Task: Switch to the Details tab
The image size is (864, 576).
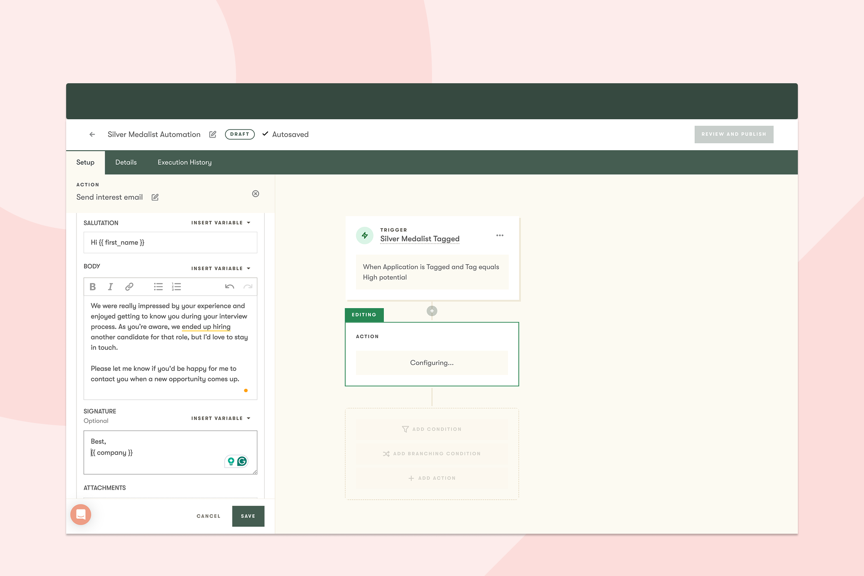Action: coord(126,162)
